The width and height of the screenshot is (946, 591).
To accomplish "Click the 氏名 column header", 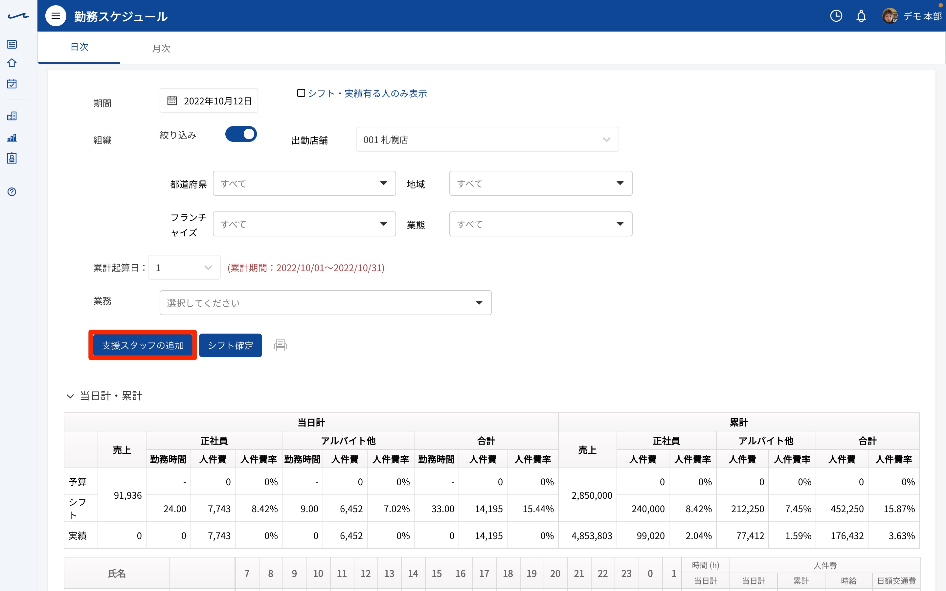I will [117, 573].
